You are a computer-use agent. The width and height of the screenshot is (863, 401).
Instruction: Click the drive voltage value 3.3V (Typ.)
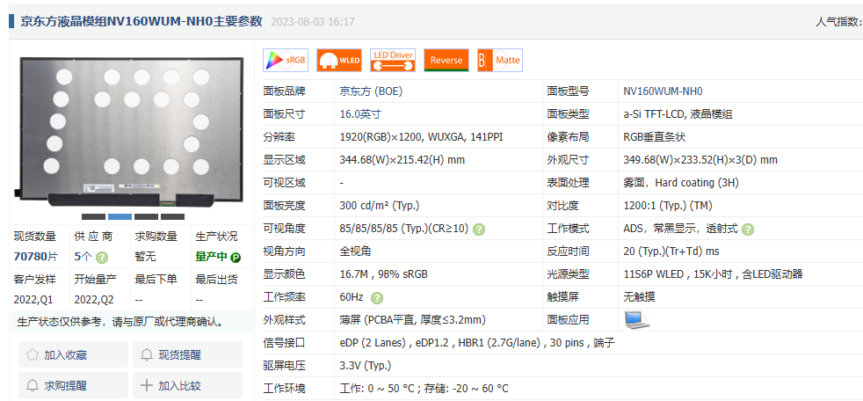pos(366,366)
